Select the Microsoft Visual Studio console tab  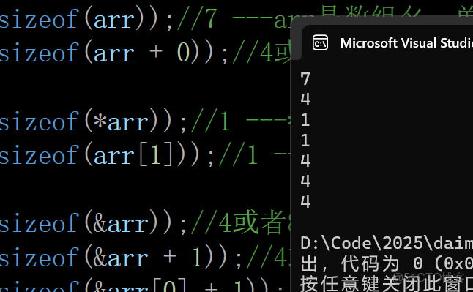(x=387, y=42)
